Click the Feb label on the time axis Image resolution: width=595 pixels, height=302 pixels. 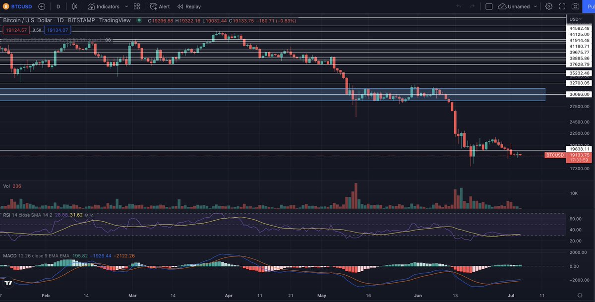coord(46,295)
